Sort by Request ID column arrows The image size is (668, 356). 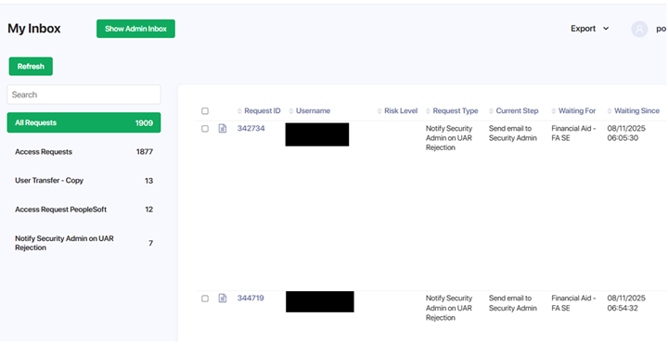pos(239,111)
